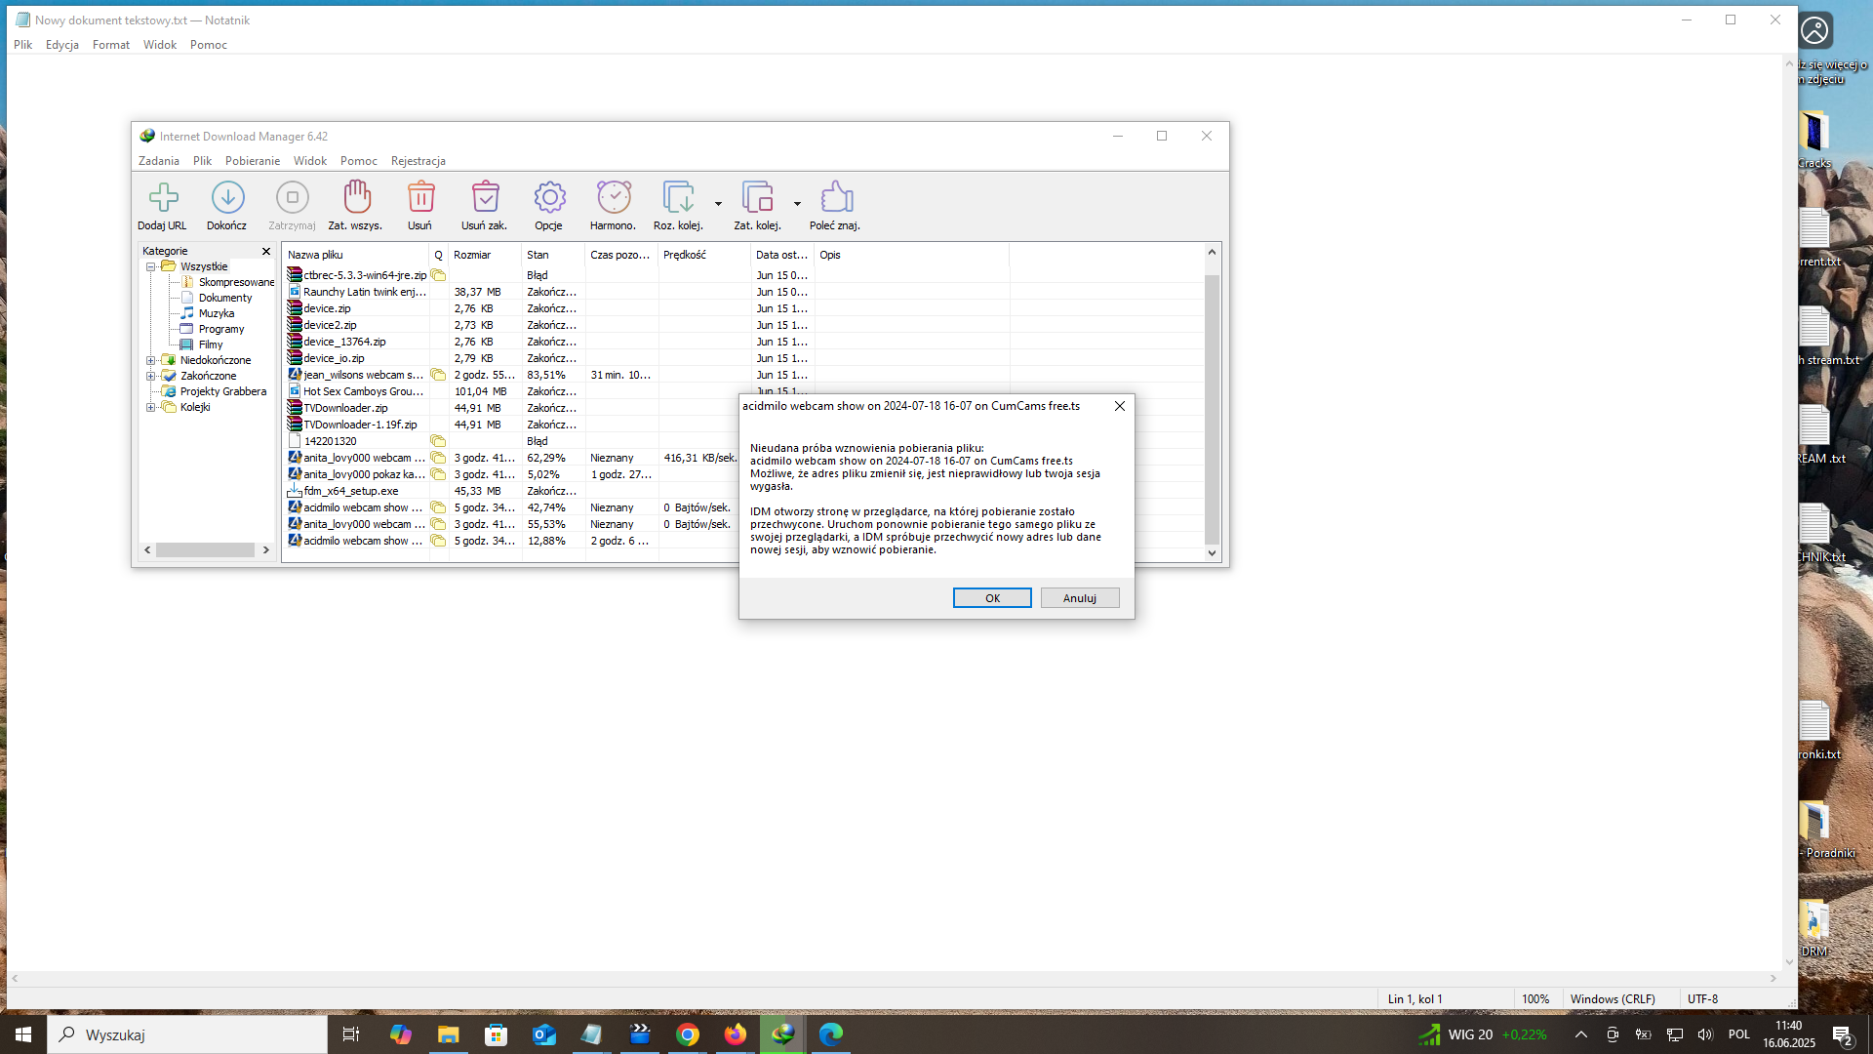
Task: Click the Usuń trash icon
Action: 420,198
